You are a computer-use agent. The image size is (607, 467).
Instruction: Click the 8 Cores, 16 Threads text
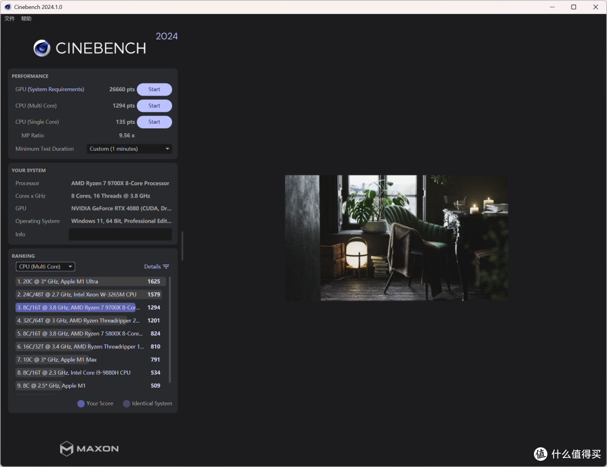(111, 196)
